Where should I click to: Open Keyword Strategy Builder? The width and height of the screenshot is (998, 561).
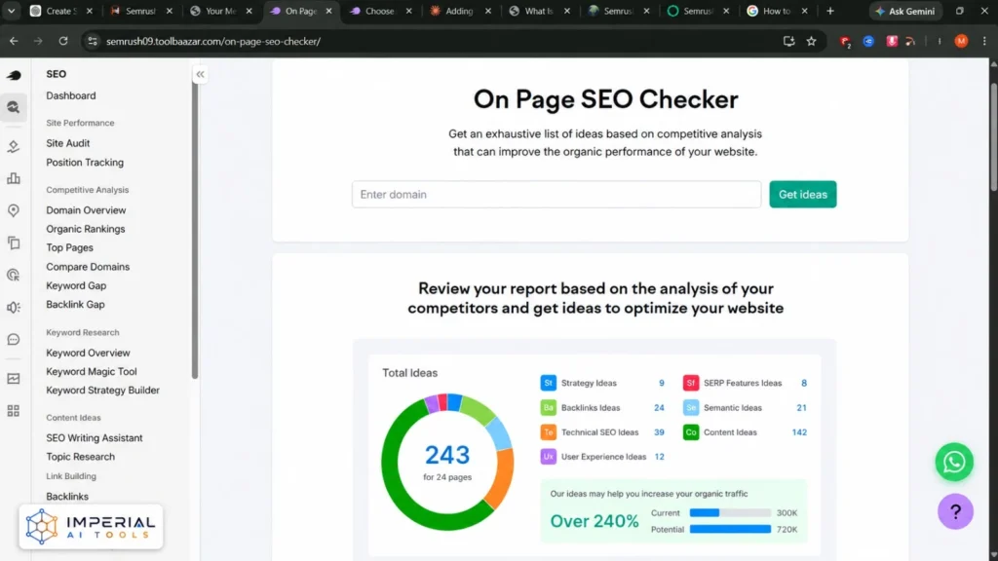coord(102,390)
